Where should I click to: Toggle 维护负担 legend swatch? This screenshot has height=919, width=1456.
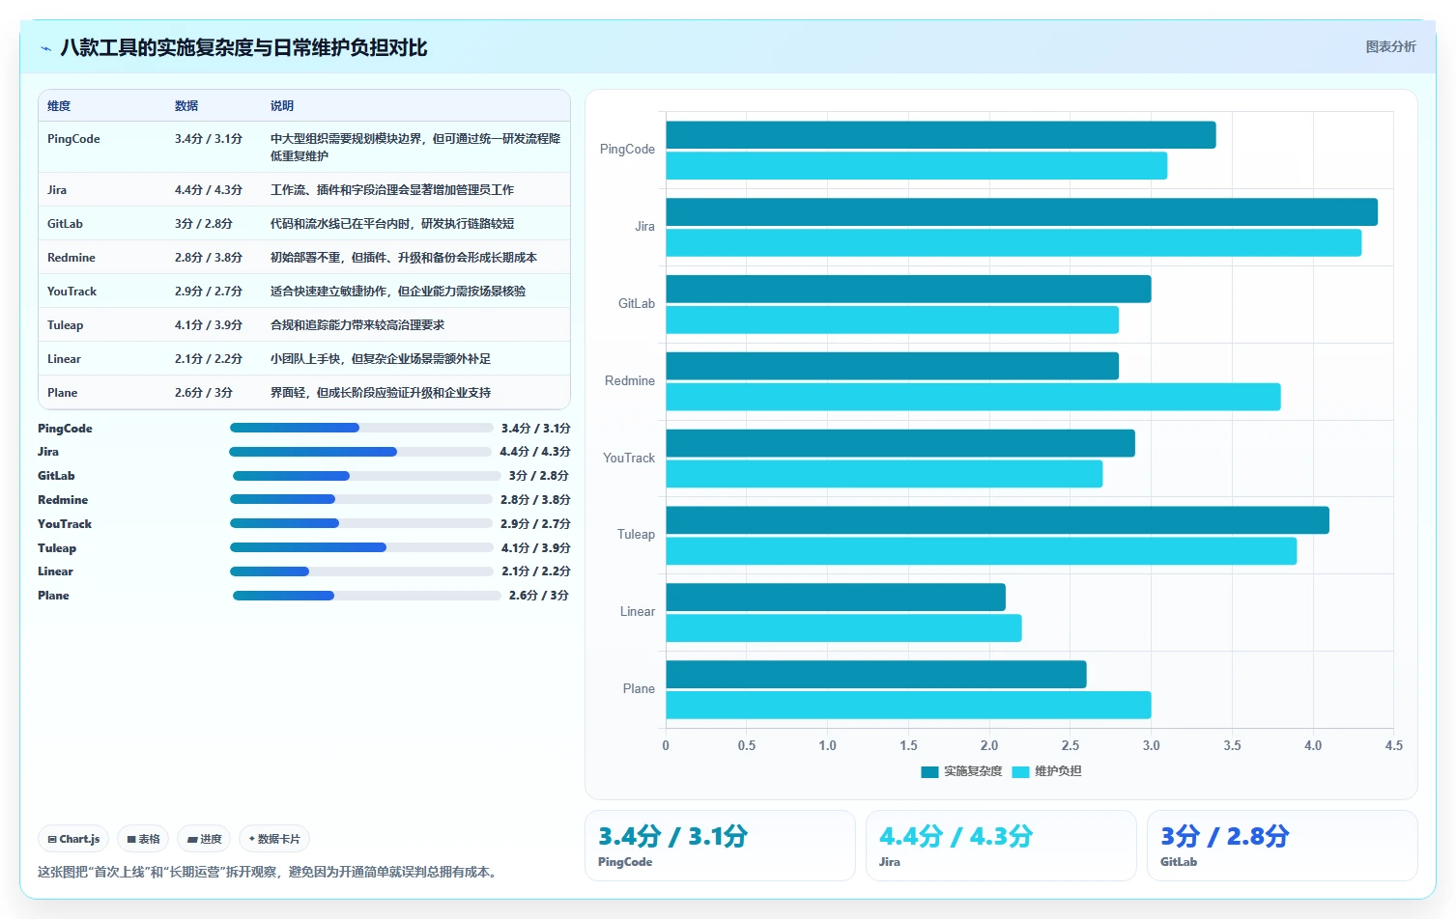click(x=1020, y=771)
